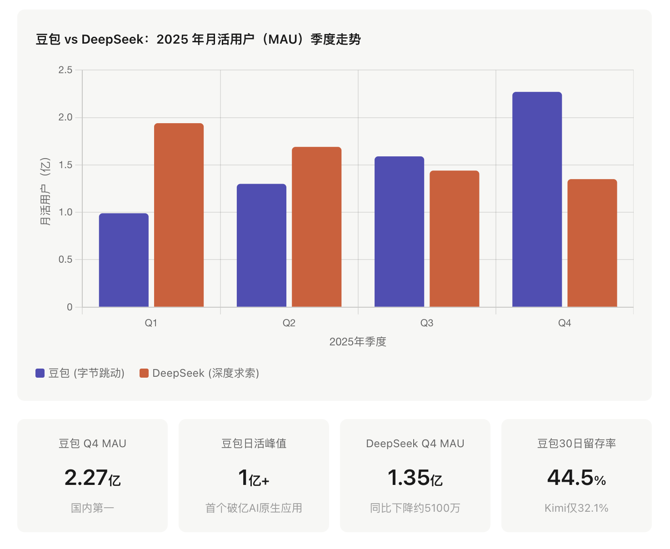This screenshot has height=549, width=670.
Task: Click the 1.5 y-axis tick label
Action: (x=65, y=165)
